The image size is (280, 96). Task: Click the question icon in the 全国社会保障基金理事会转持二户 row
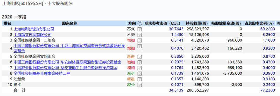pyautogui.click(x=139, y=74)
